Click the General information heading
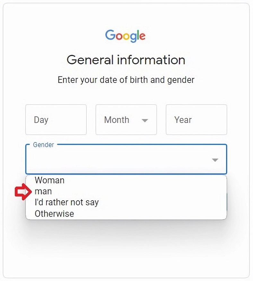Viewport: 253px width, 281px height. click(126, 60)
